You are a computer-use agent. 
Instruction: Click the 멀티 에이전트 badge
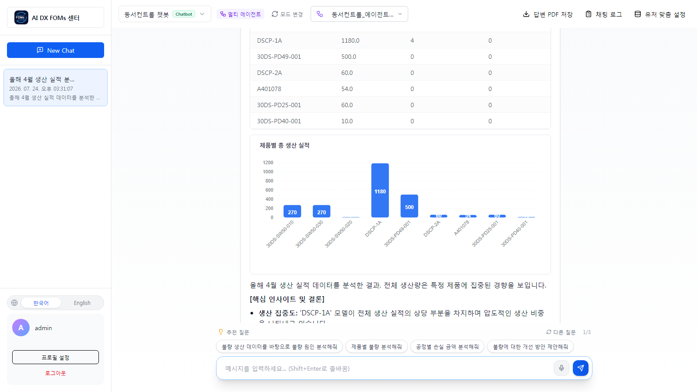(240, 14)
